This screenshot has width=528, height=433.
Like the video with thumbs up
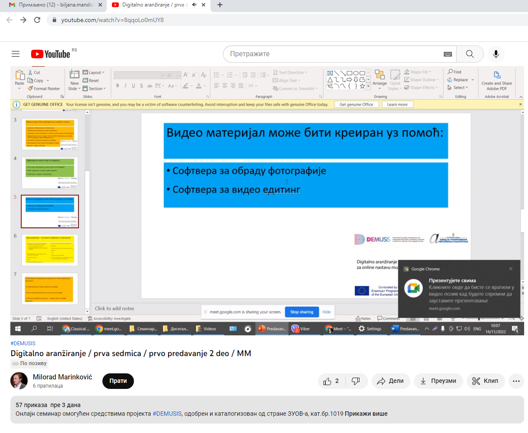click(x=331, y=381)
